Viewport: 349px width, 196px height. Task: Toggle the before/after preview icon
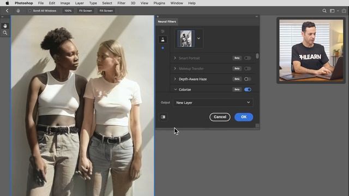tap(163, 117)
